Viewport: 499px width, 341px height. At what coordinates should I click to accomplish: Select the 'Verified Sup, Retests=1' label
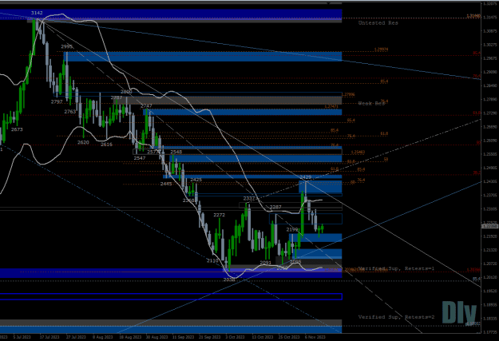click(396, 268)
